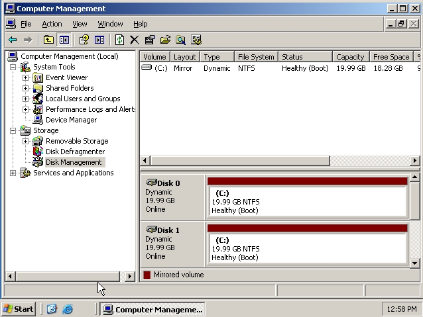Collapse the Storage node
The width and height of the screenshot is (423, 317).
coord(13,130)
